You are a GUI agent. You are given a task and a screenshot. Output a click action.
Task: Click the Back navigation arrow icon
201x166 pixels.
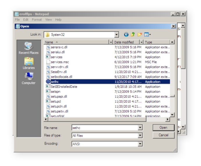(126, 35)
